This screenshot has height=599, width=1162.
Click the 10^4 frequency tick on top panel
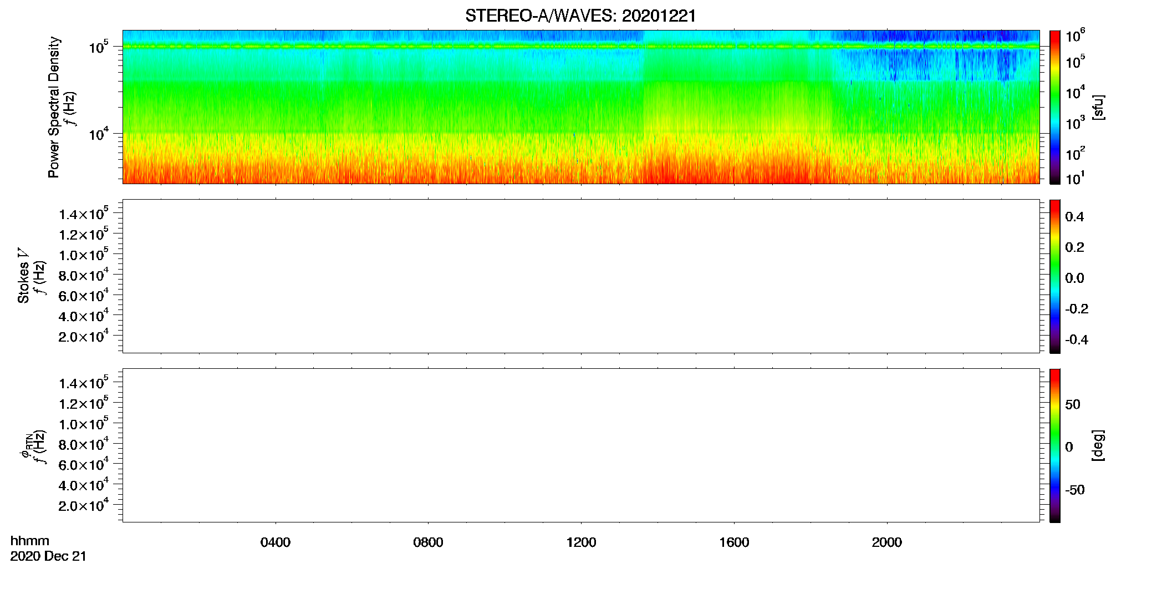(x=99, y=133)
